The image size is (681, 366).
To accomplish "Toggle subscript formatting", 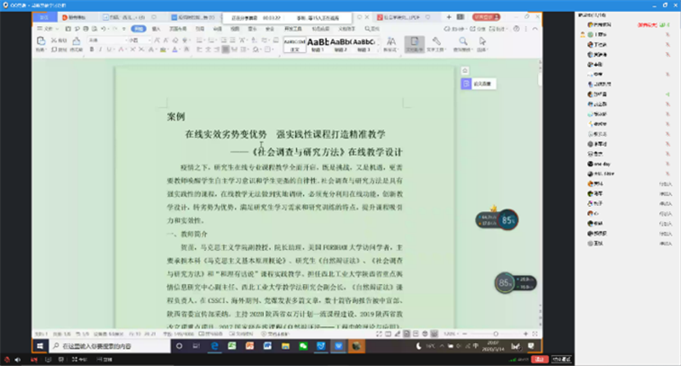I will (141, 49).
